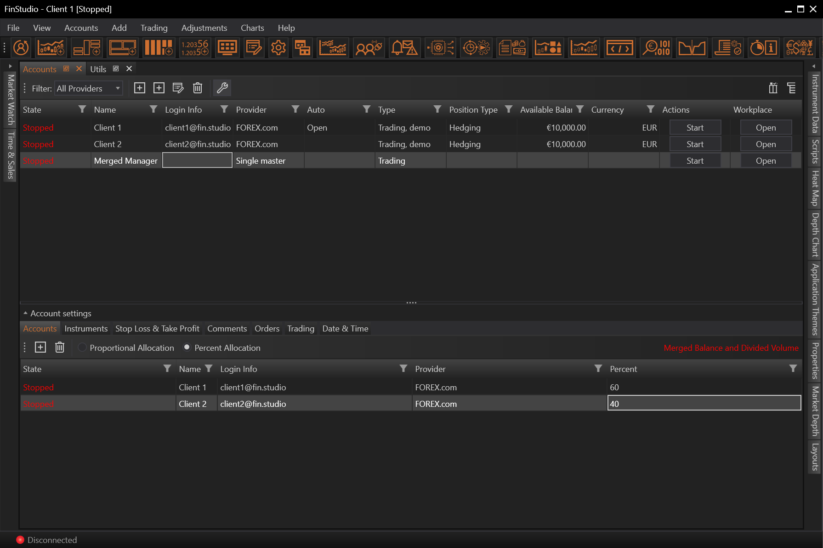Open the All Providers filter dropdown

click(x=89, y=88)
